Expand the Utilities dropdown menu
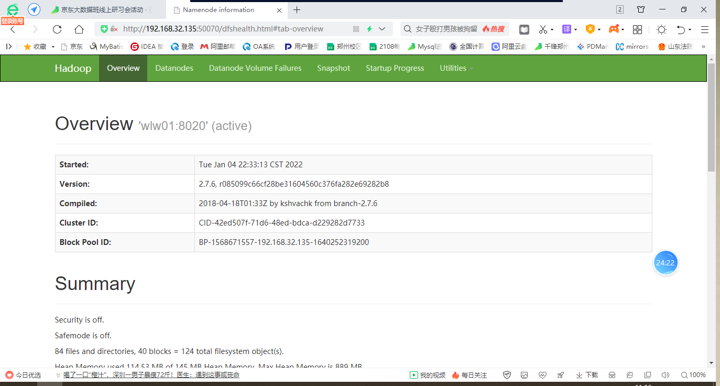Image resolution: width=720 pixels, height=386 pixels. 456,68
